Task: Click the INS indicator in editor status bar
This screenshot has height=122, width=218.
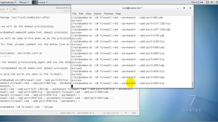Action: click(134, 113)
